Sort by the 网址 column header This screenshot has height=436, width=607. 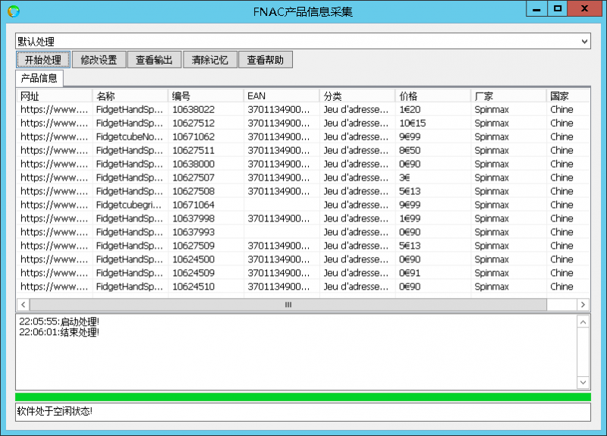tap(54, 96)
